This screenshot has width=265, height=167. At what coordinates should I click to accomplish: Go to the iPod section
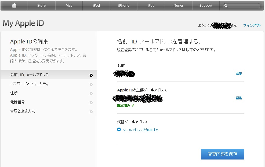coord(96,6)
